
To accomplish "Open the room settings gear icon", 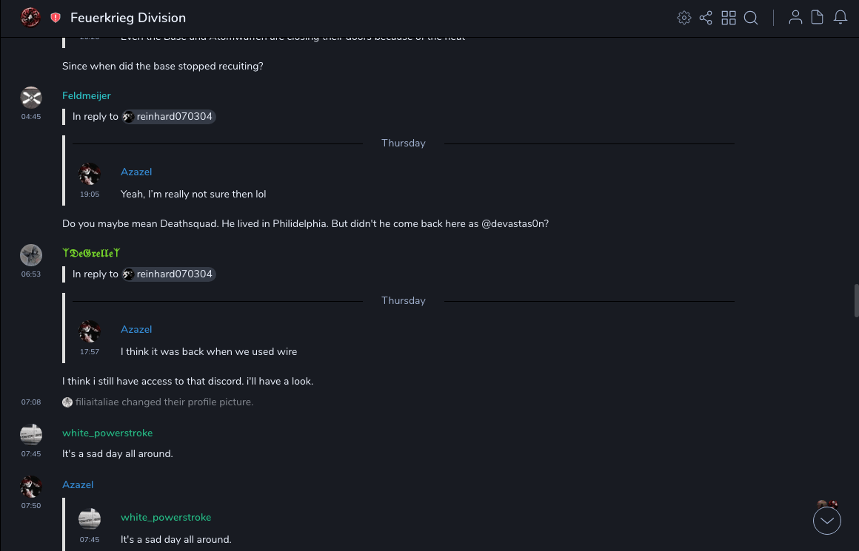I will [x=684, y=18].
